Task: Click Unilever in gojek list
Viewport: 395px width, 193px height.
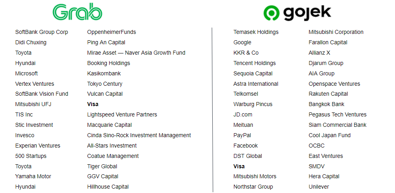Action: click(x=319, y=187)
